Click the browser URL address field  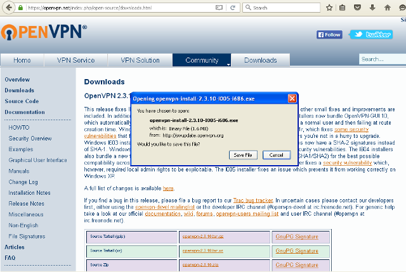point(121,8)
